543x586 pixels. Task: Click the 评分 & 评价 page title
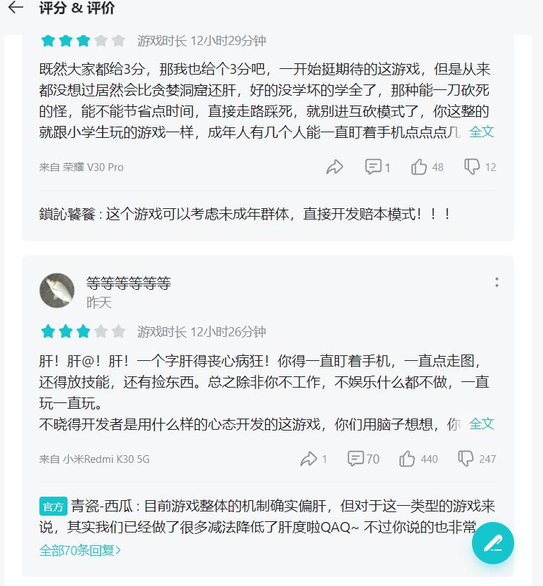click(77, 8)
